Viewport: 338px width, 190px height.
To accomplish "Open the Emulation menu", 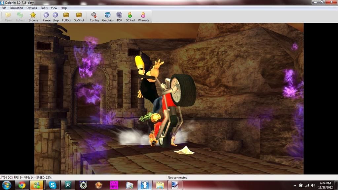I will tap(16, 8).
